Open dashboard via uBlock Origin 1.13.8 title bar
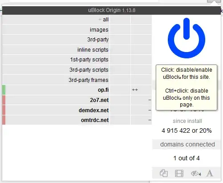The height and width of the screenshot is (183, 223). coord(112,10)
